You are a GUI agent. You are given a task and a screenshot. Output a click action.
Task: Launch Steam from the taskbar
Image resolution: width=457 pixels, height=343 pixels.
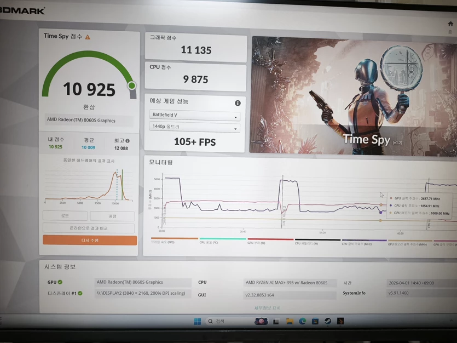point(328,321)
